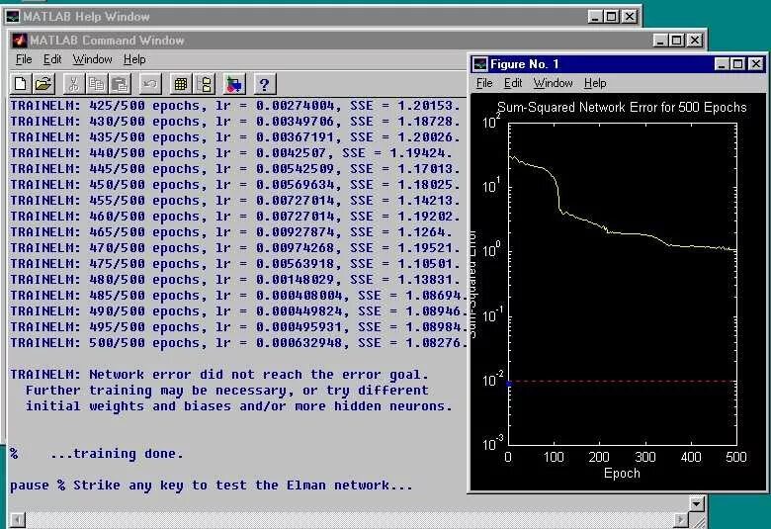Screen dimensions: 771x529
Task: Click the 'Epoch' x-axis label
Action: (622, 474)
